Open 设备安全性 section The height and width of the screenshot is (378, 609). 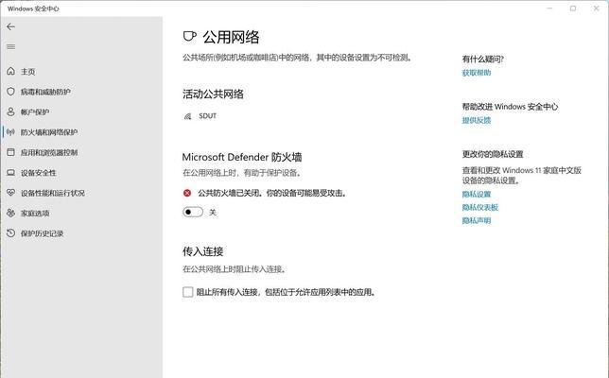pos(39,173)
